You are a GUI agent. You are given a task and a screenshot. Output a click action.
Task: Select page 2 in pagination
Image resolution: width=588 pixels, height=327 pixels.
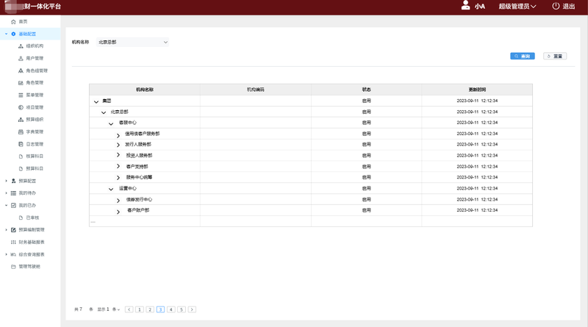[150, 309]
